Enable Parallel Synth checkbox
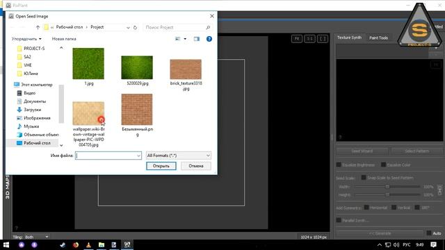The height and width of the screenshot is (250, 445). 339,220
